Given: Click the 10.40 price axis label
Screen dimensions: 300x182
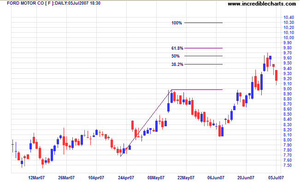Looking at the screenshot, I should [288, 18].
